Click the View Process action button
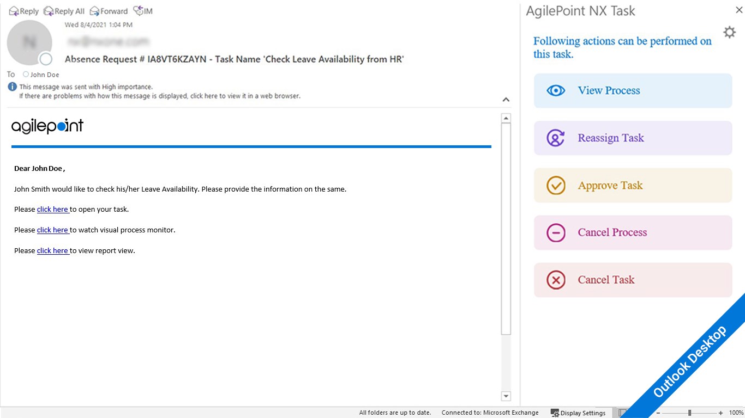745x418 pixels. tap(633, 91)
